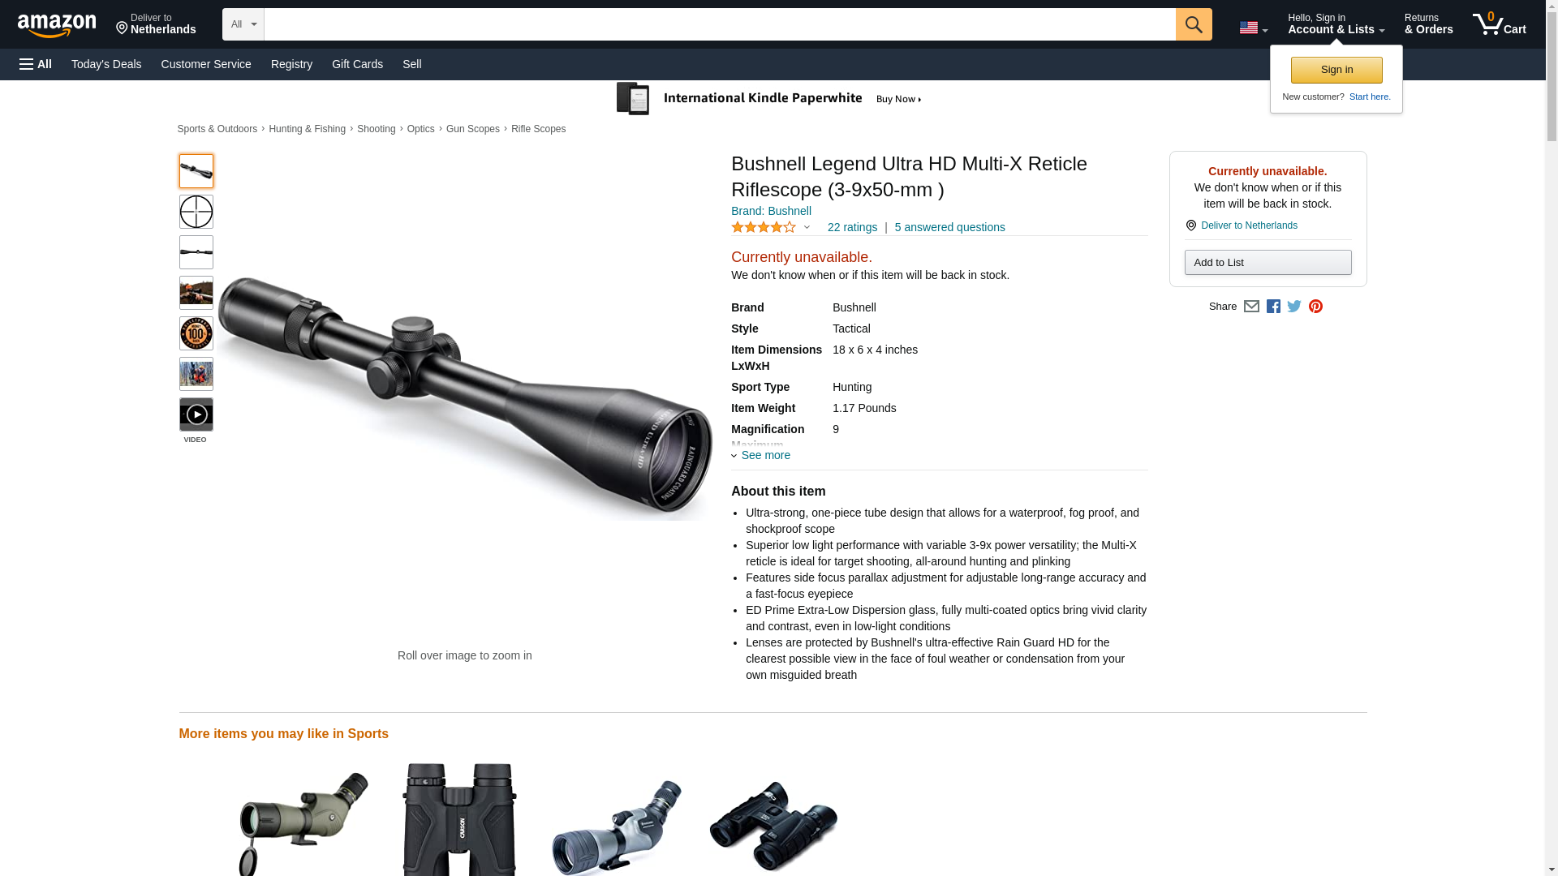Click the yellow Sign in button
The width and height of the screenshot is (1558, 876).
[x=1336, y=70]
